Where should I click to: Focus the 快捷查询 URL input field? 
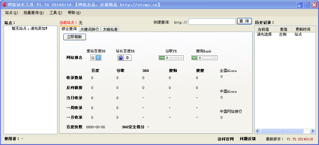coord(212,22)
